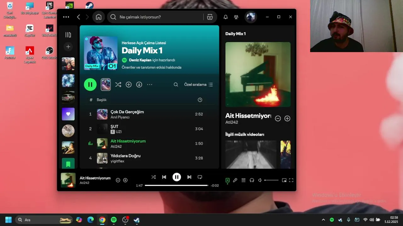Select track 'Yıldızlara Doğru'
403x226 pixels.
click(x=125, y=156)
